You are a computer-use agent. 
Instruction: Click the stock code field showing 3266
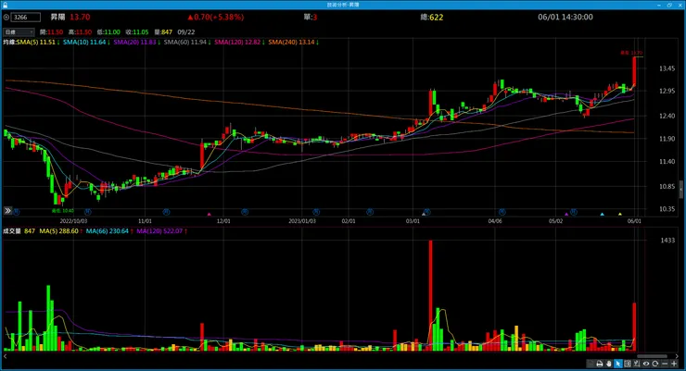(25, 17)
